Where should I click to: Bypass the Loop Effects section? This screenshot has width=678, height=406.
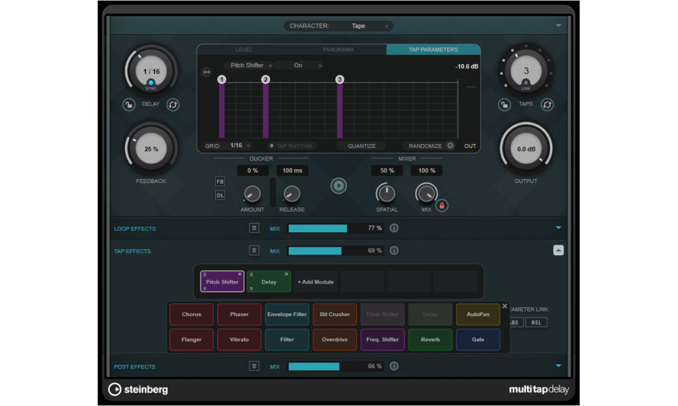click(254, 228)
